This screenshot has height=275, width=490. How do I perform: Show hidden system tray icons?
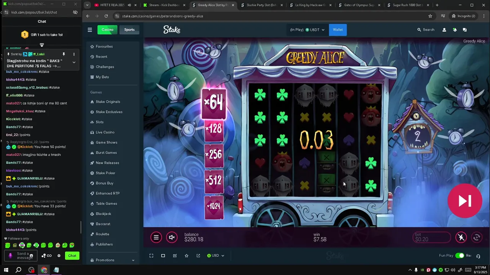coord(410,270)
